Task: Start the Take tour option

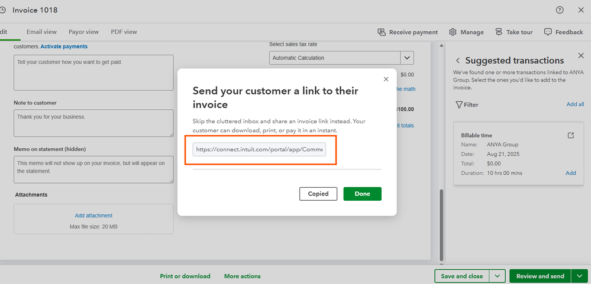Action: tap(519, 32)
